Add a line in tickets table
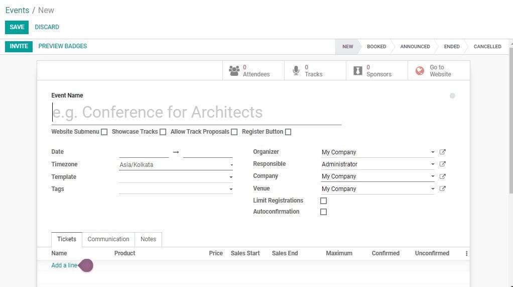This screenshot has width=513, height=287. coord(64,265)
